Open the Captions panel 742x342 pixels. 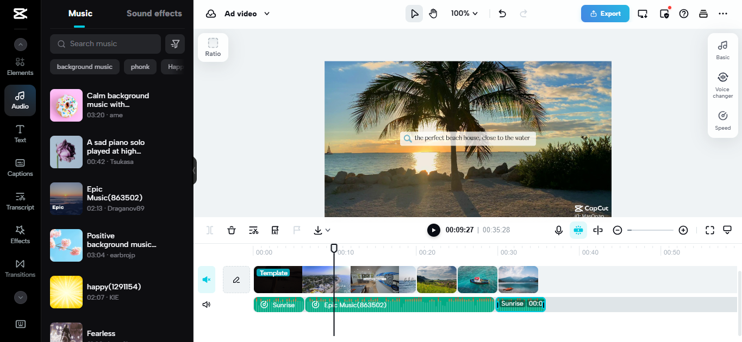[x=20, y=167]
